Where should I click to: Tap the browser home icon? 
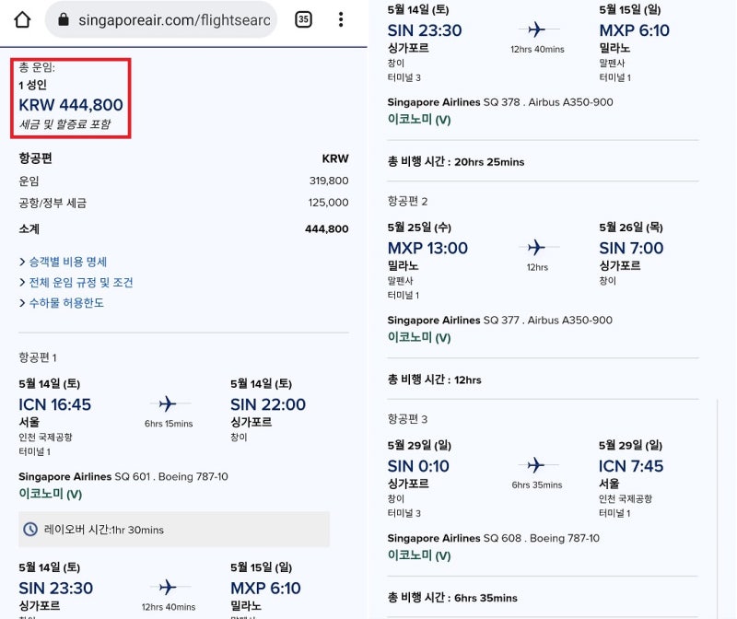(22, 19)
